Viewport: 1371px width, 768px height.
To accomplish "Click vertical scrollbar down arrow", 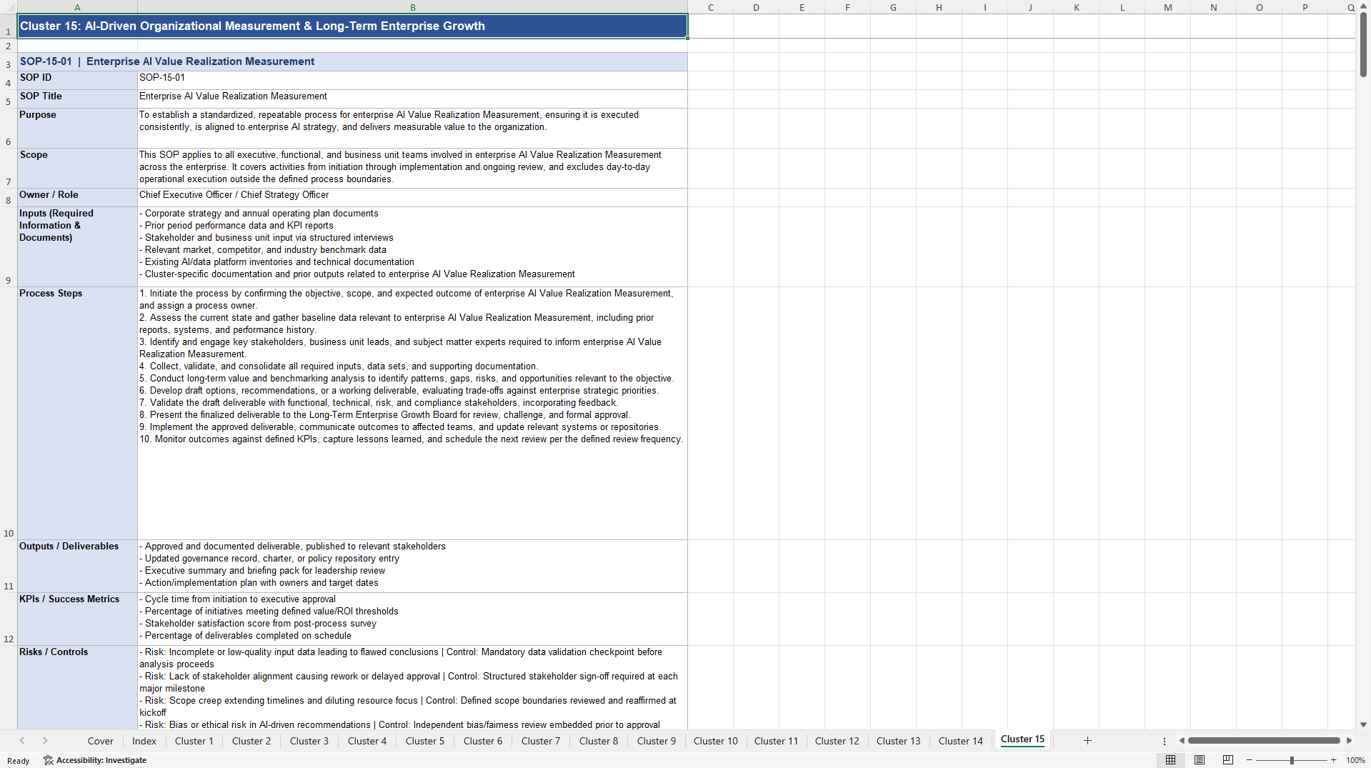I will 1363,724.
